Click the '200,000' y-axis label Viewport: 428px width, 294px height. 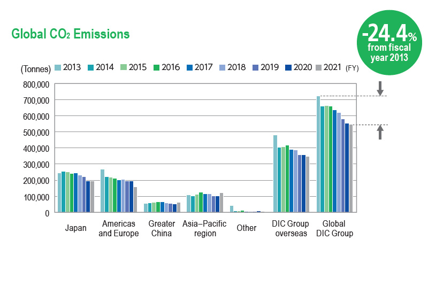click(x=36, y=181)
